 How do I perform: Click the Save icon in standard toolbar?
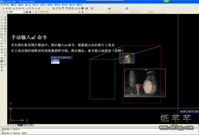[x=10, y=8]
